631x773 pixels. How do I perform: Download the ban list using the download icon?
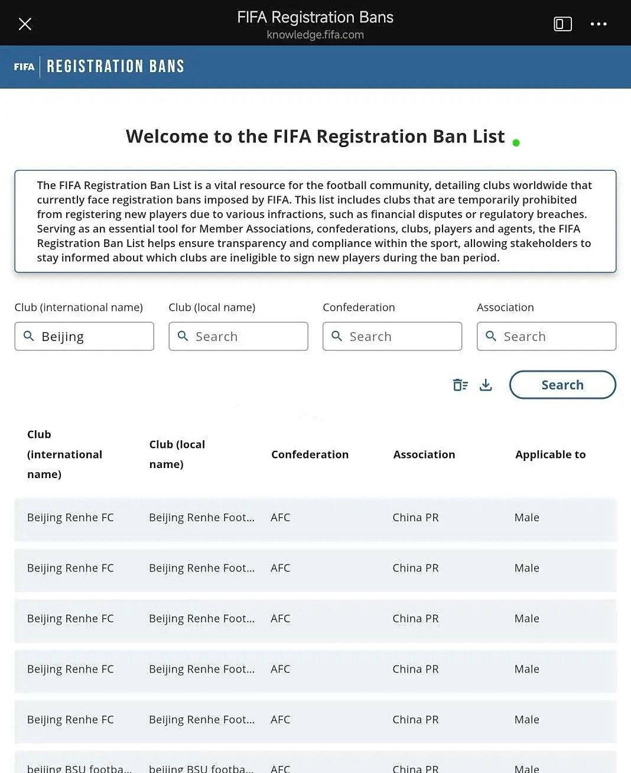[486, 385]
